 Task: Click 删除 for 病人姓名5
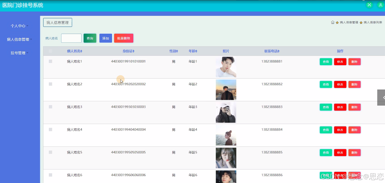355,153
